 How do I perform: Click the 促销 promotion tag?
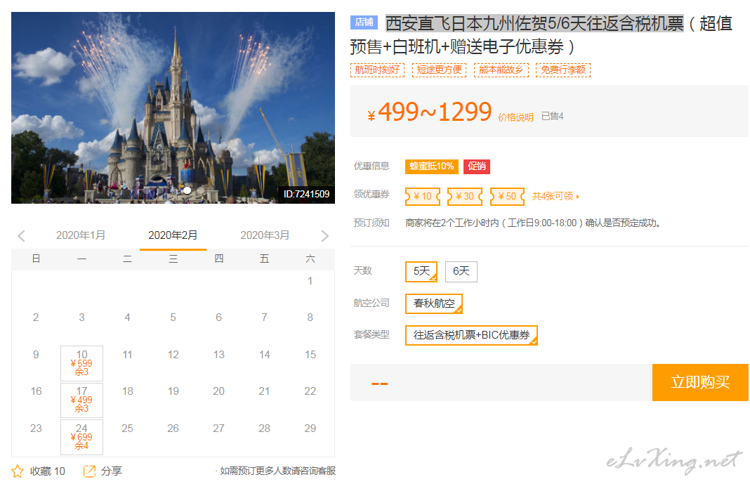pyautogui.click(x=476, y=166)
